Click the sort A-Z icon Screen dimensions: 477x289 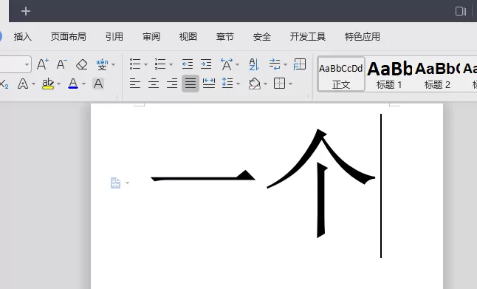[x=254, y=64]
